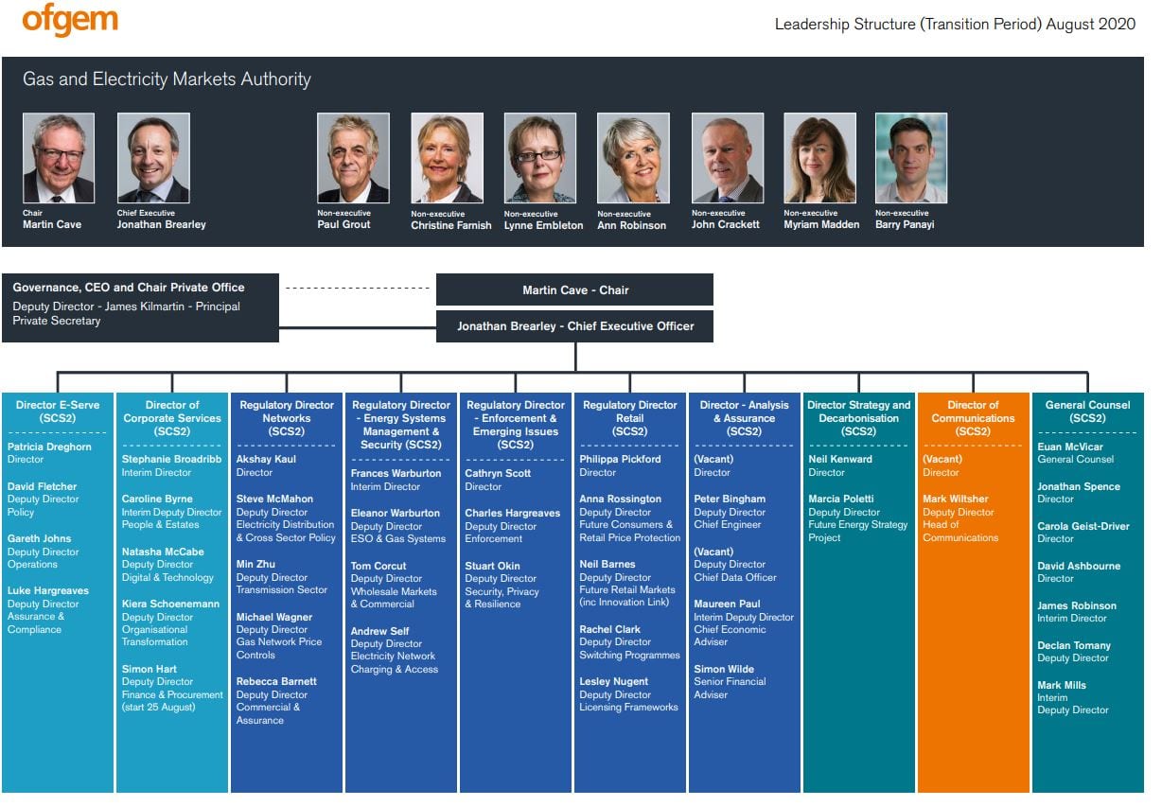Select the name 'Stuart Okin'

click(x=493, y=566)
